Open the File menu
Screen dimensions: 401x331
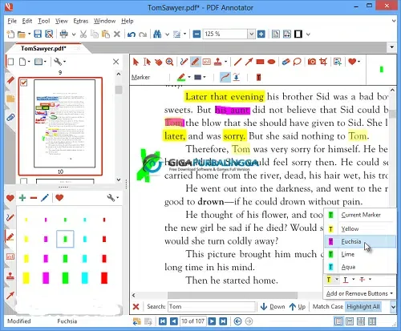12,21
